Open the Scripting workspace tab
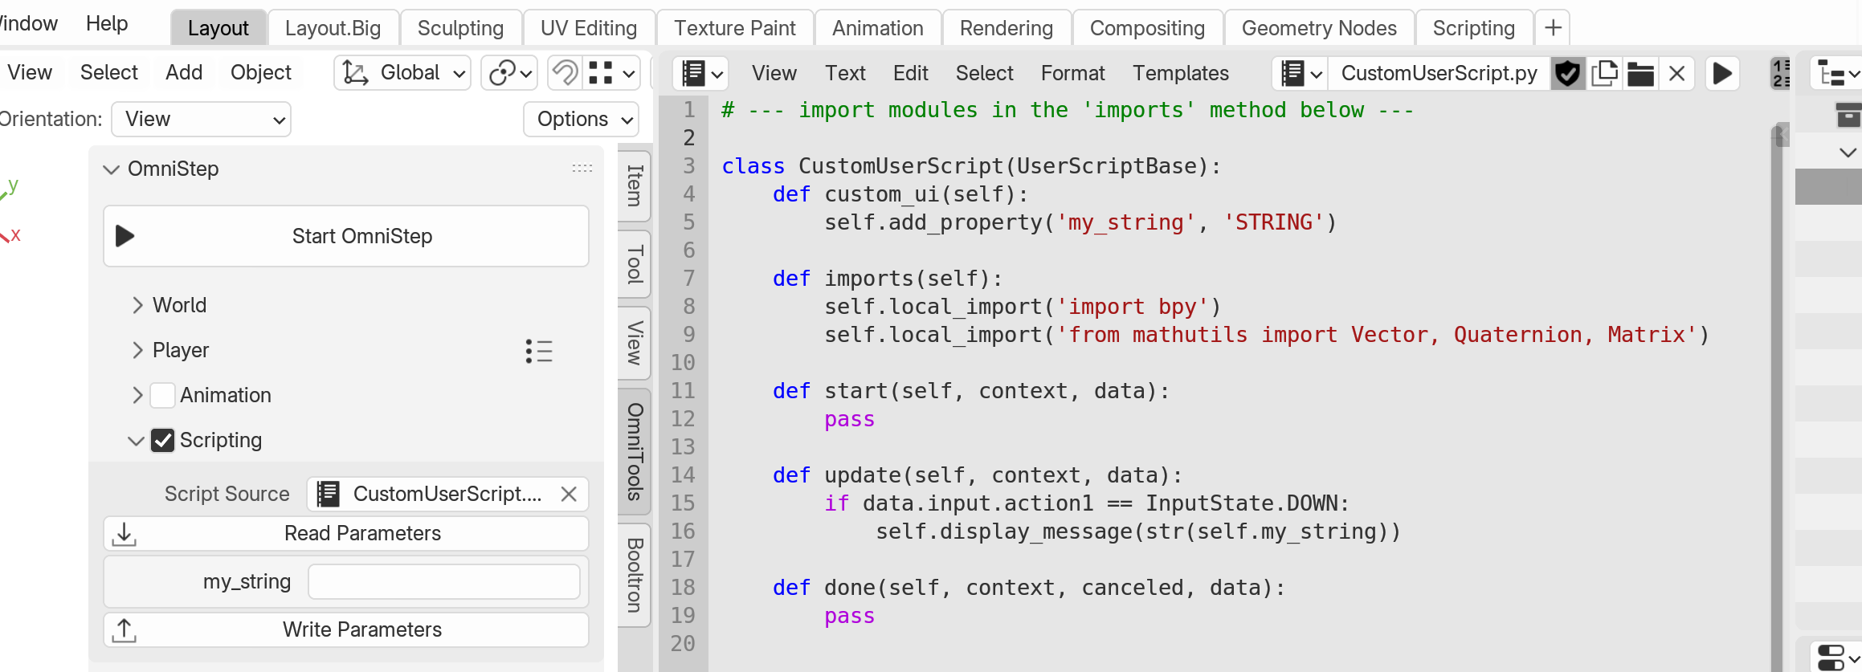Image resolution: width=1862 pixels, height=672 pixels. click(1474, 28)
